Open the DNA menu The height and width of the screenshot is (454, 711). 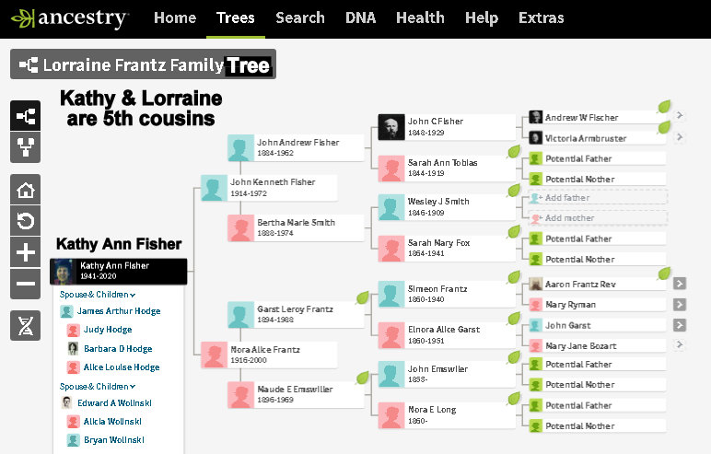click(360, 18)
